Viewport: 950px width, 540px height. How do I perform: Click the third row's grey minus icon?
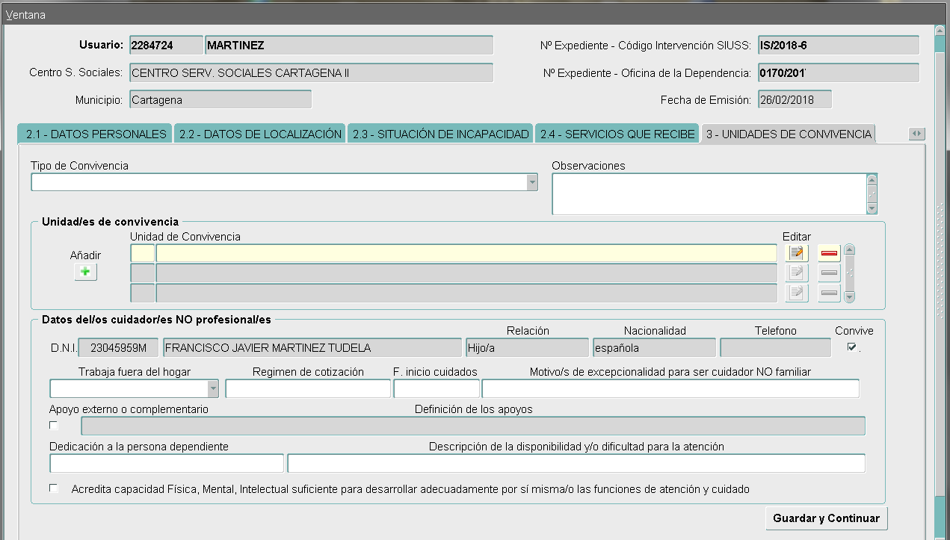[x=829, y=294]
